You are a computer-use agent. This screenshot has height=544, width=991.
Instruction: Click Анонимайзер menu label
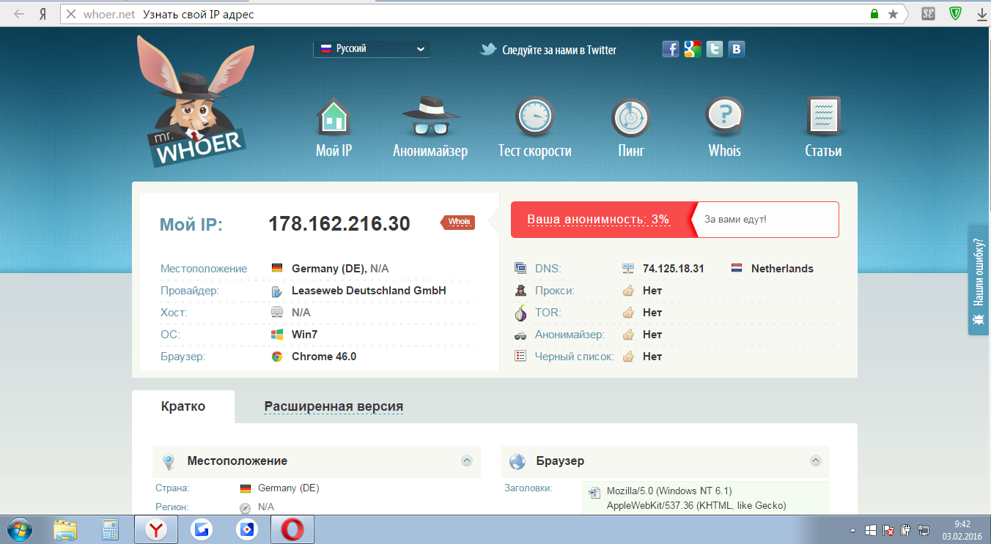tap(430, 151)
